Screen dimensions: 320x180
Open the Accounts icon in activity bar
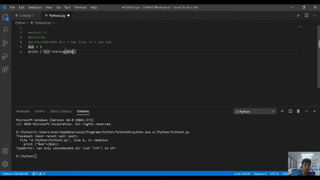tap(5, 151)
